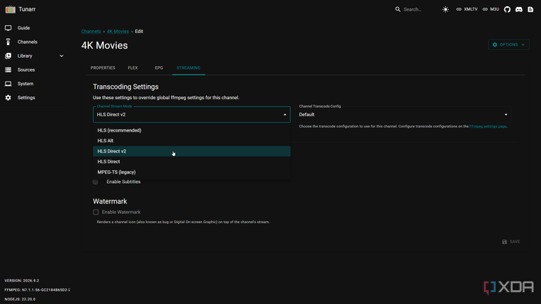Viewport: 541px width, 304px height.
Task: Open the Options dropdown button
Action: pyautogui.click(x=509, y=45)
